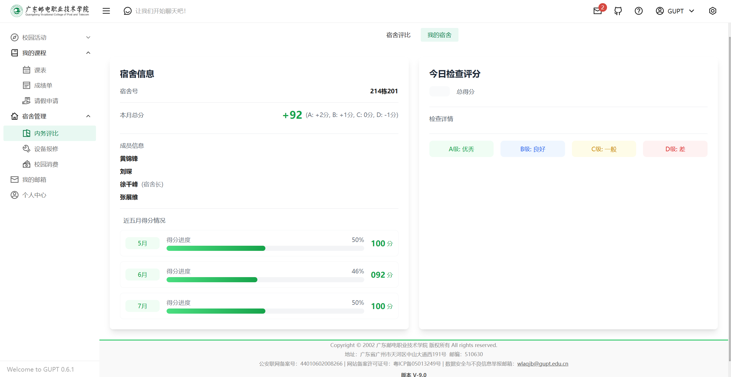Open 设备报修 equipment repair item
This screenshot has width=731, height=377.
(46, 149)
